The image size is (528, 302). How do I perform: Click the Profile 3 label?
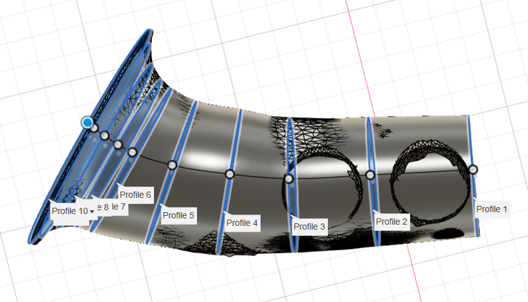(309, 226)
